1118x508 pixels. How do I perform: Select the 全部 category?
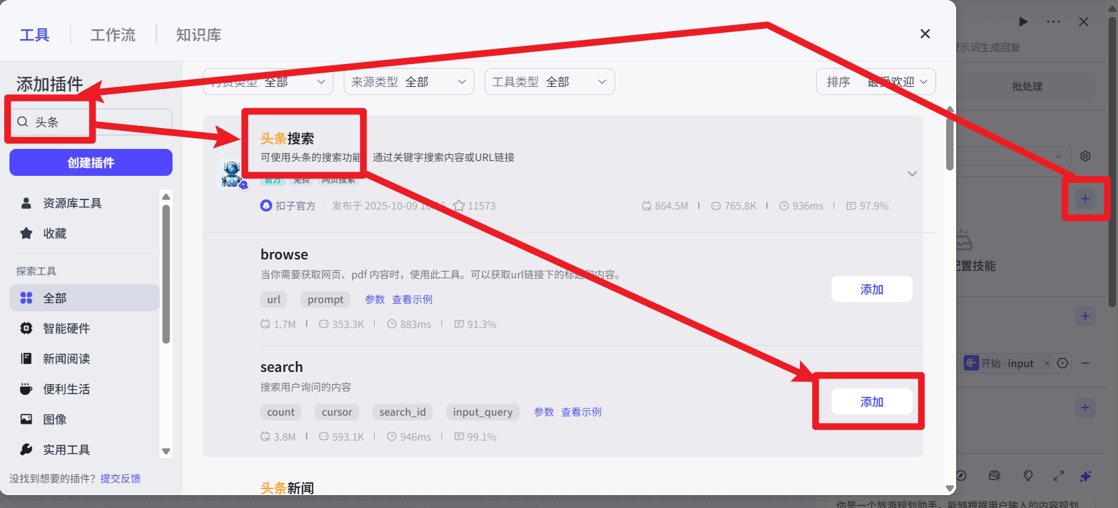[84, 298]
